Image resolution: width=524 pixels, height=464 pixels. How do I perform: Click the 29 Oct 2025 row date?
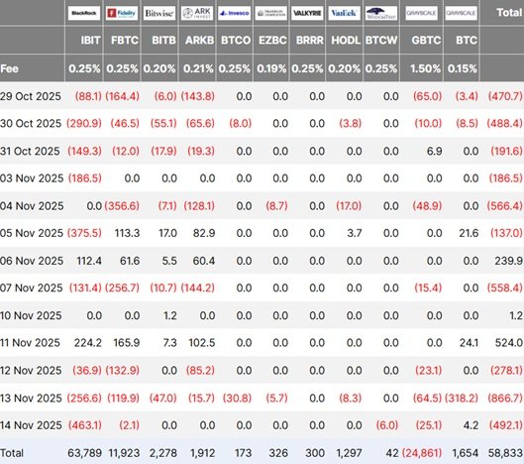click(x=31, y=96)
